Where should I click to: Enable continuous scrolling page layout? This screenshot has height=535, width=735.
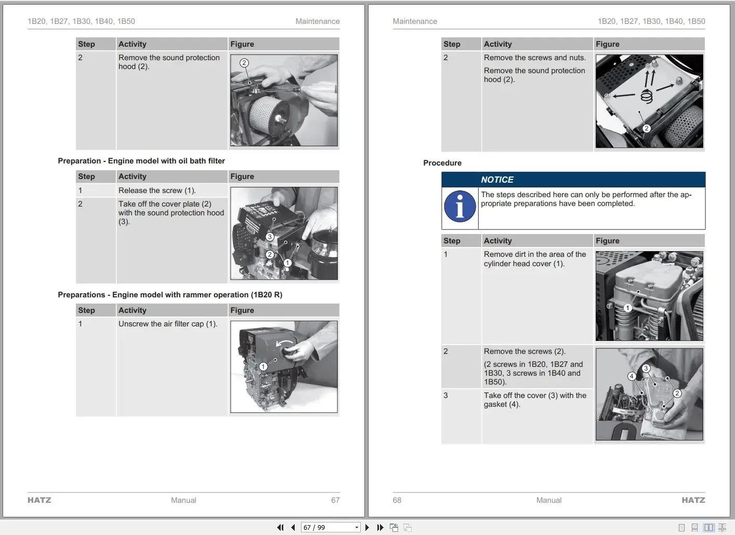[695, 527]
